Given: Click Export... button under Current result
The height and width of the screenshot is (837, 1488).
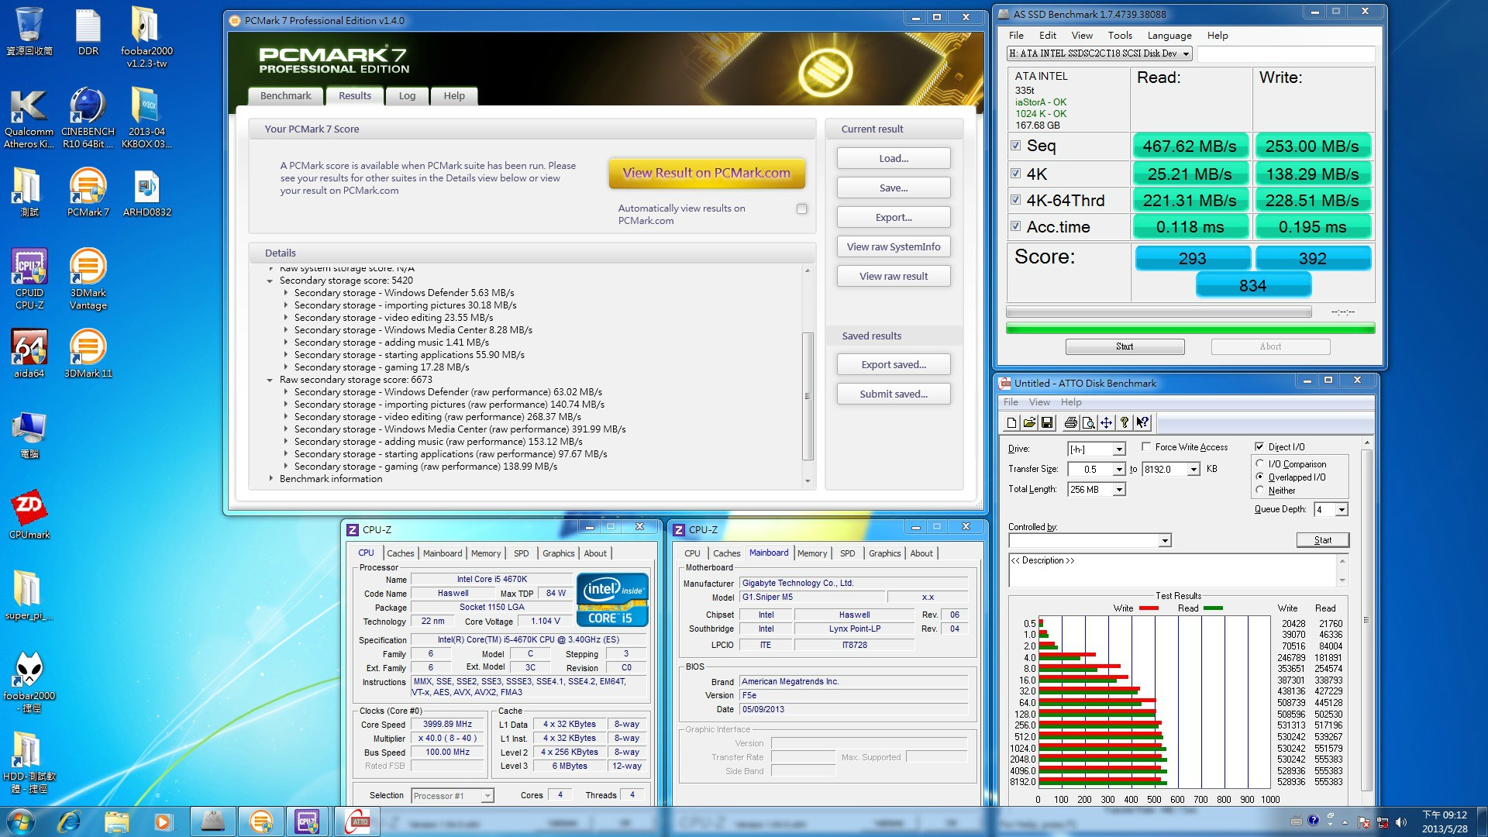Looking at the screenshot, I should pyautogui.click(x=894, y=217).
